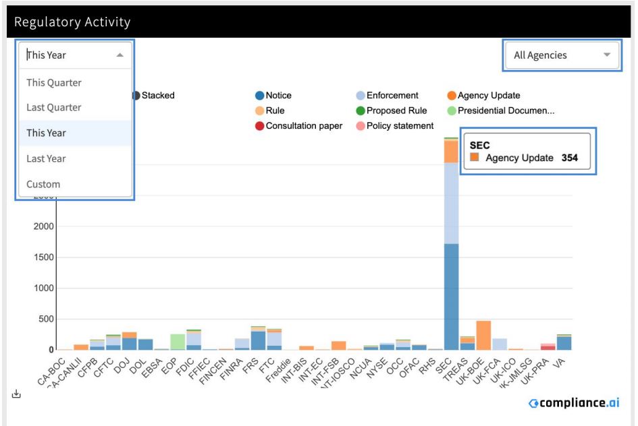This screenshot has height=426, width=638.
Task: Click the SEC Notice bar segment
Action: pos(451,297)
